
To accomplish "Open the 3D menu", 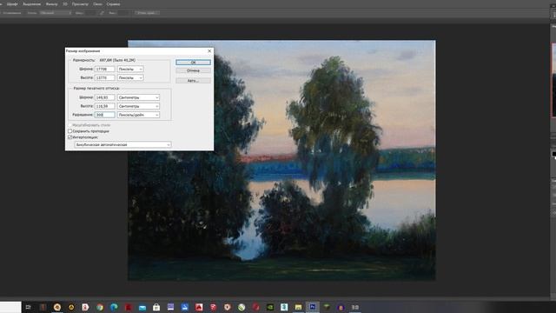I will (x=65, y=4).
